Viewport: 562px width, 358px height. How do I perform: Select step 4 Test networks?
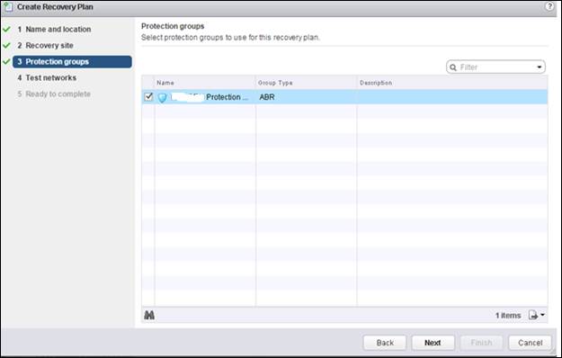[x=47, y=77]
